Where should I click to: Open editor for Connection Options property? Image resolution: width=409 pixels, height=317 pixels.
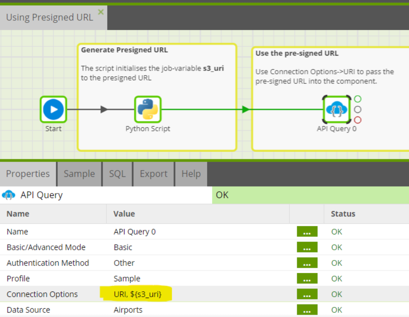tap(307, 294)
